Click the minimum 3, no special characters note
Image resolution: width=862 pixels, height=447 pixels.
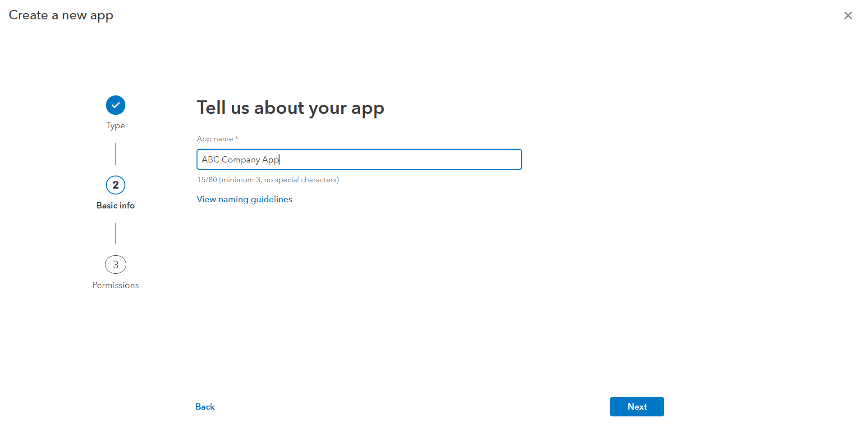coord(279,180)
